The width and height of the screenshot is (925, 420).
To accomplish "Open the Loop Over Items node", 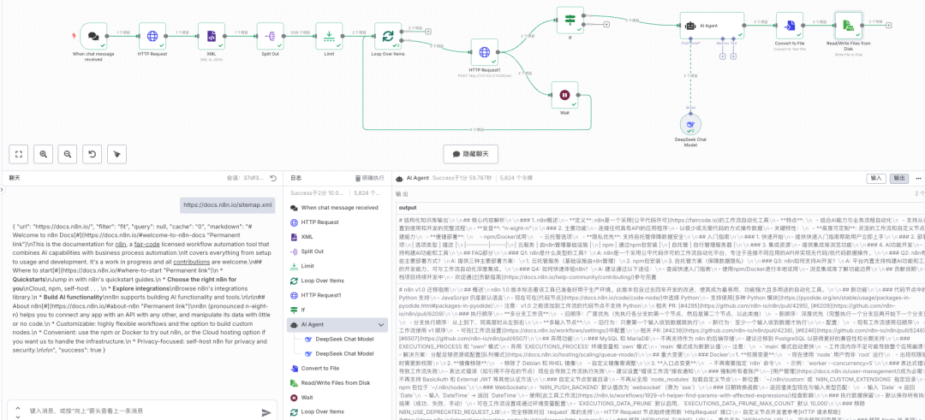I will (388, 36).
